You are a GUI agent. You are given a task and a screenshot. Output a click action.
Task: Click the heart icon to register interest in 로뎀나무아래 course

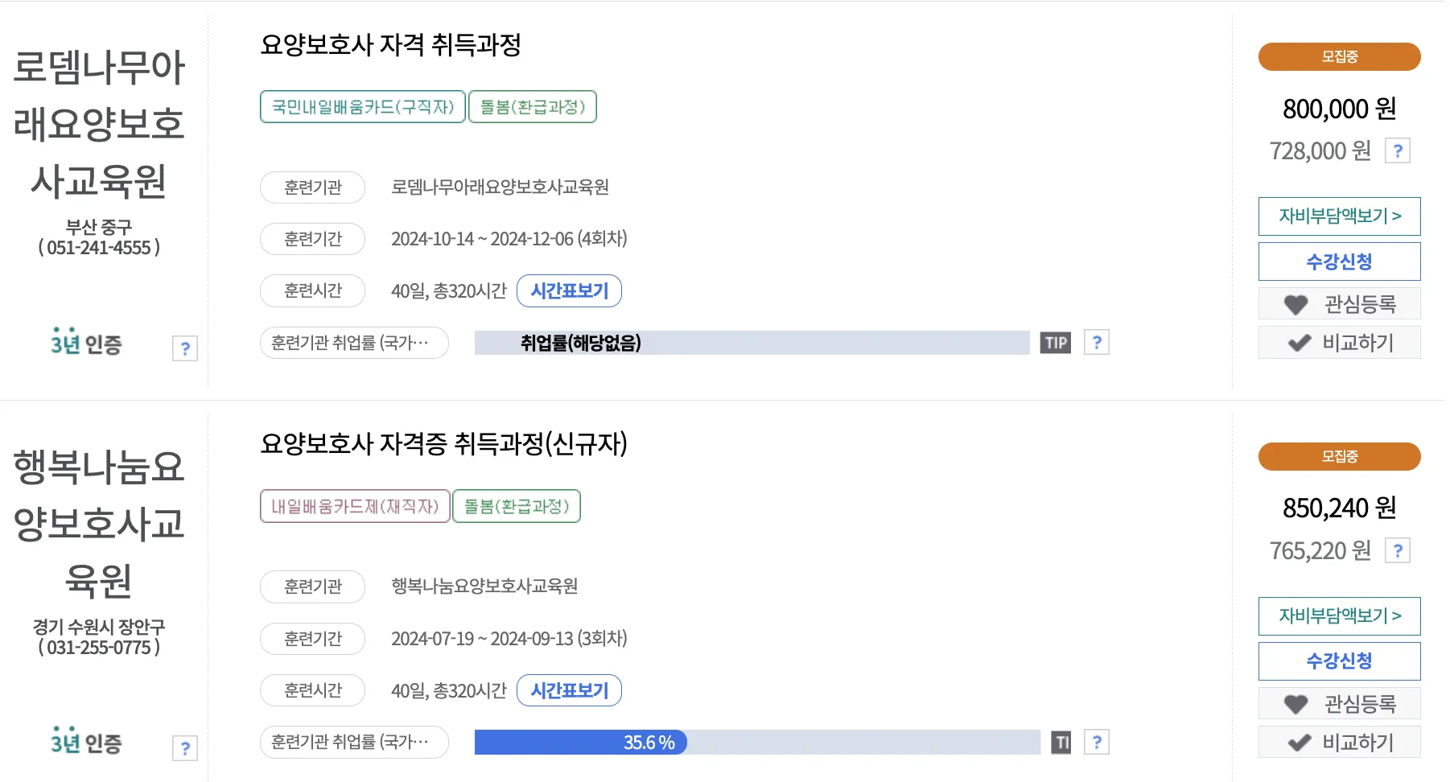pyautogui.click(x=1297, y=303)
